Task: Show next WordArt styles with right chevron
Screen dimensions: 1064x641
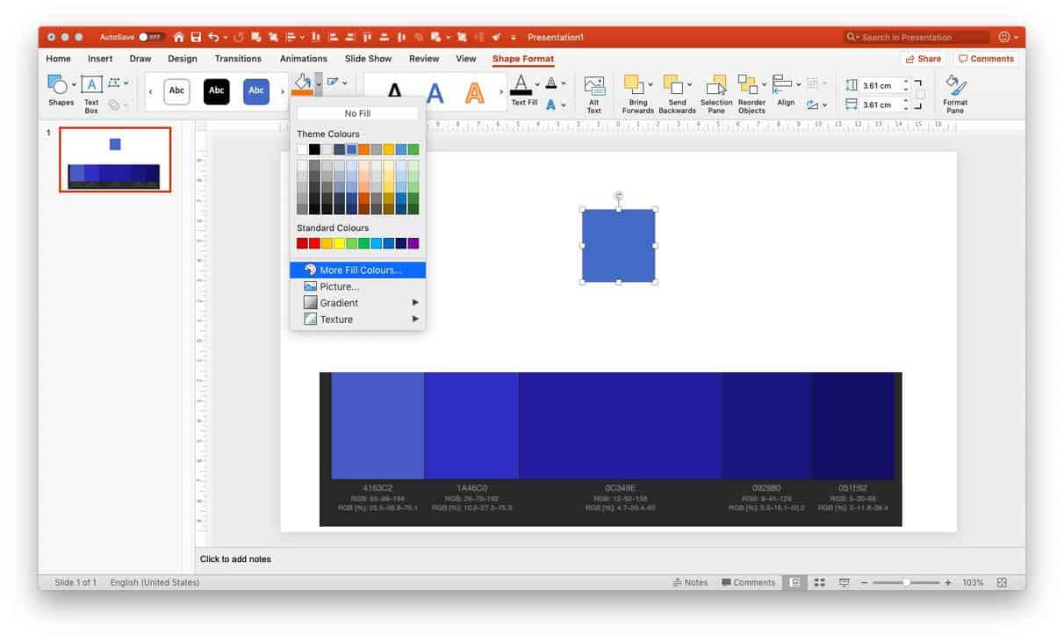Action: point(501,91)
